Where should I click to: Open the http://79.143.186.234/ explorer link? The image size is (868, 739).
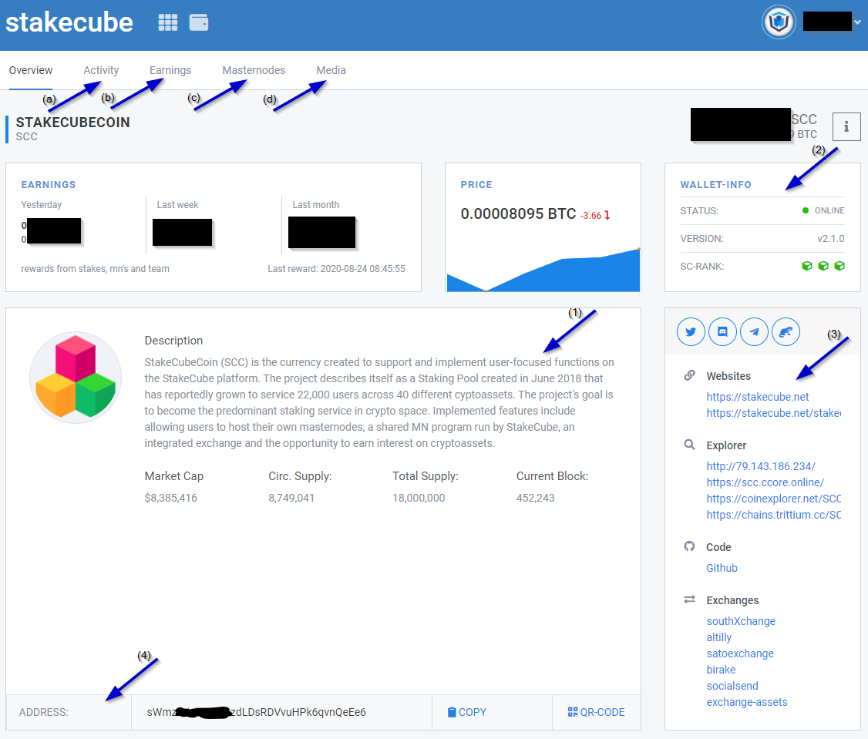[761, 466]
